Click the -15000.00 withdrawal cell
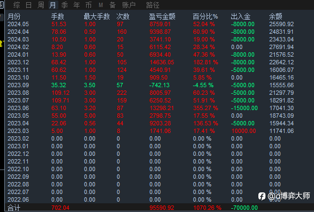Image resolution: width=314 pixels, height=212 pixels. (244, 108)
